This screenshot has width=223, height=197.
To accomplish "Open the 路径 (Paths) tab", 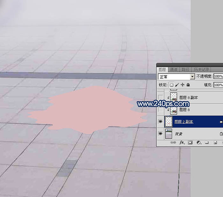I will point(185,70).
